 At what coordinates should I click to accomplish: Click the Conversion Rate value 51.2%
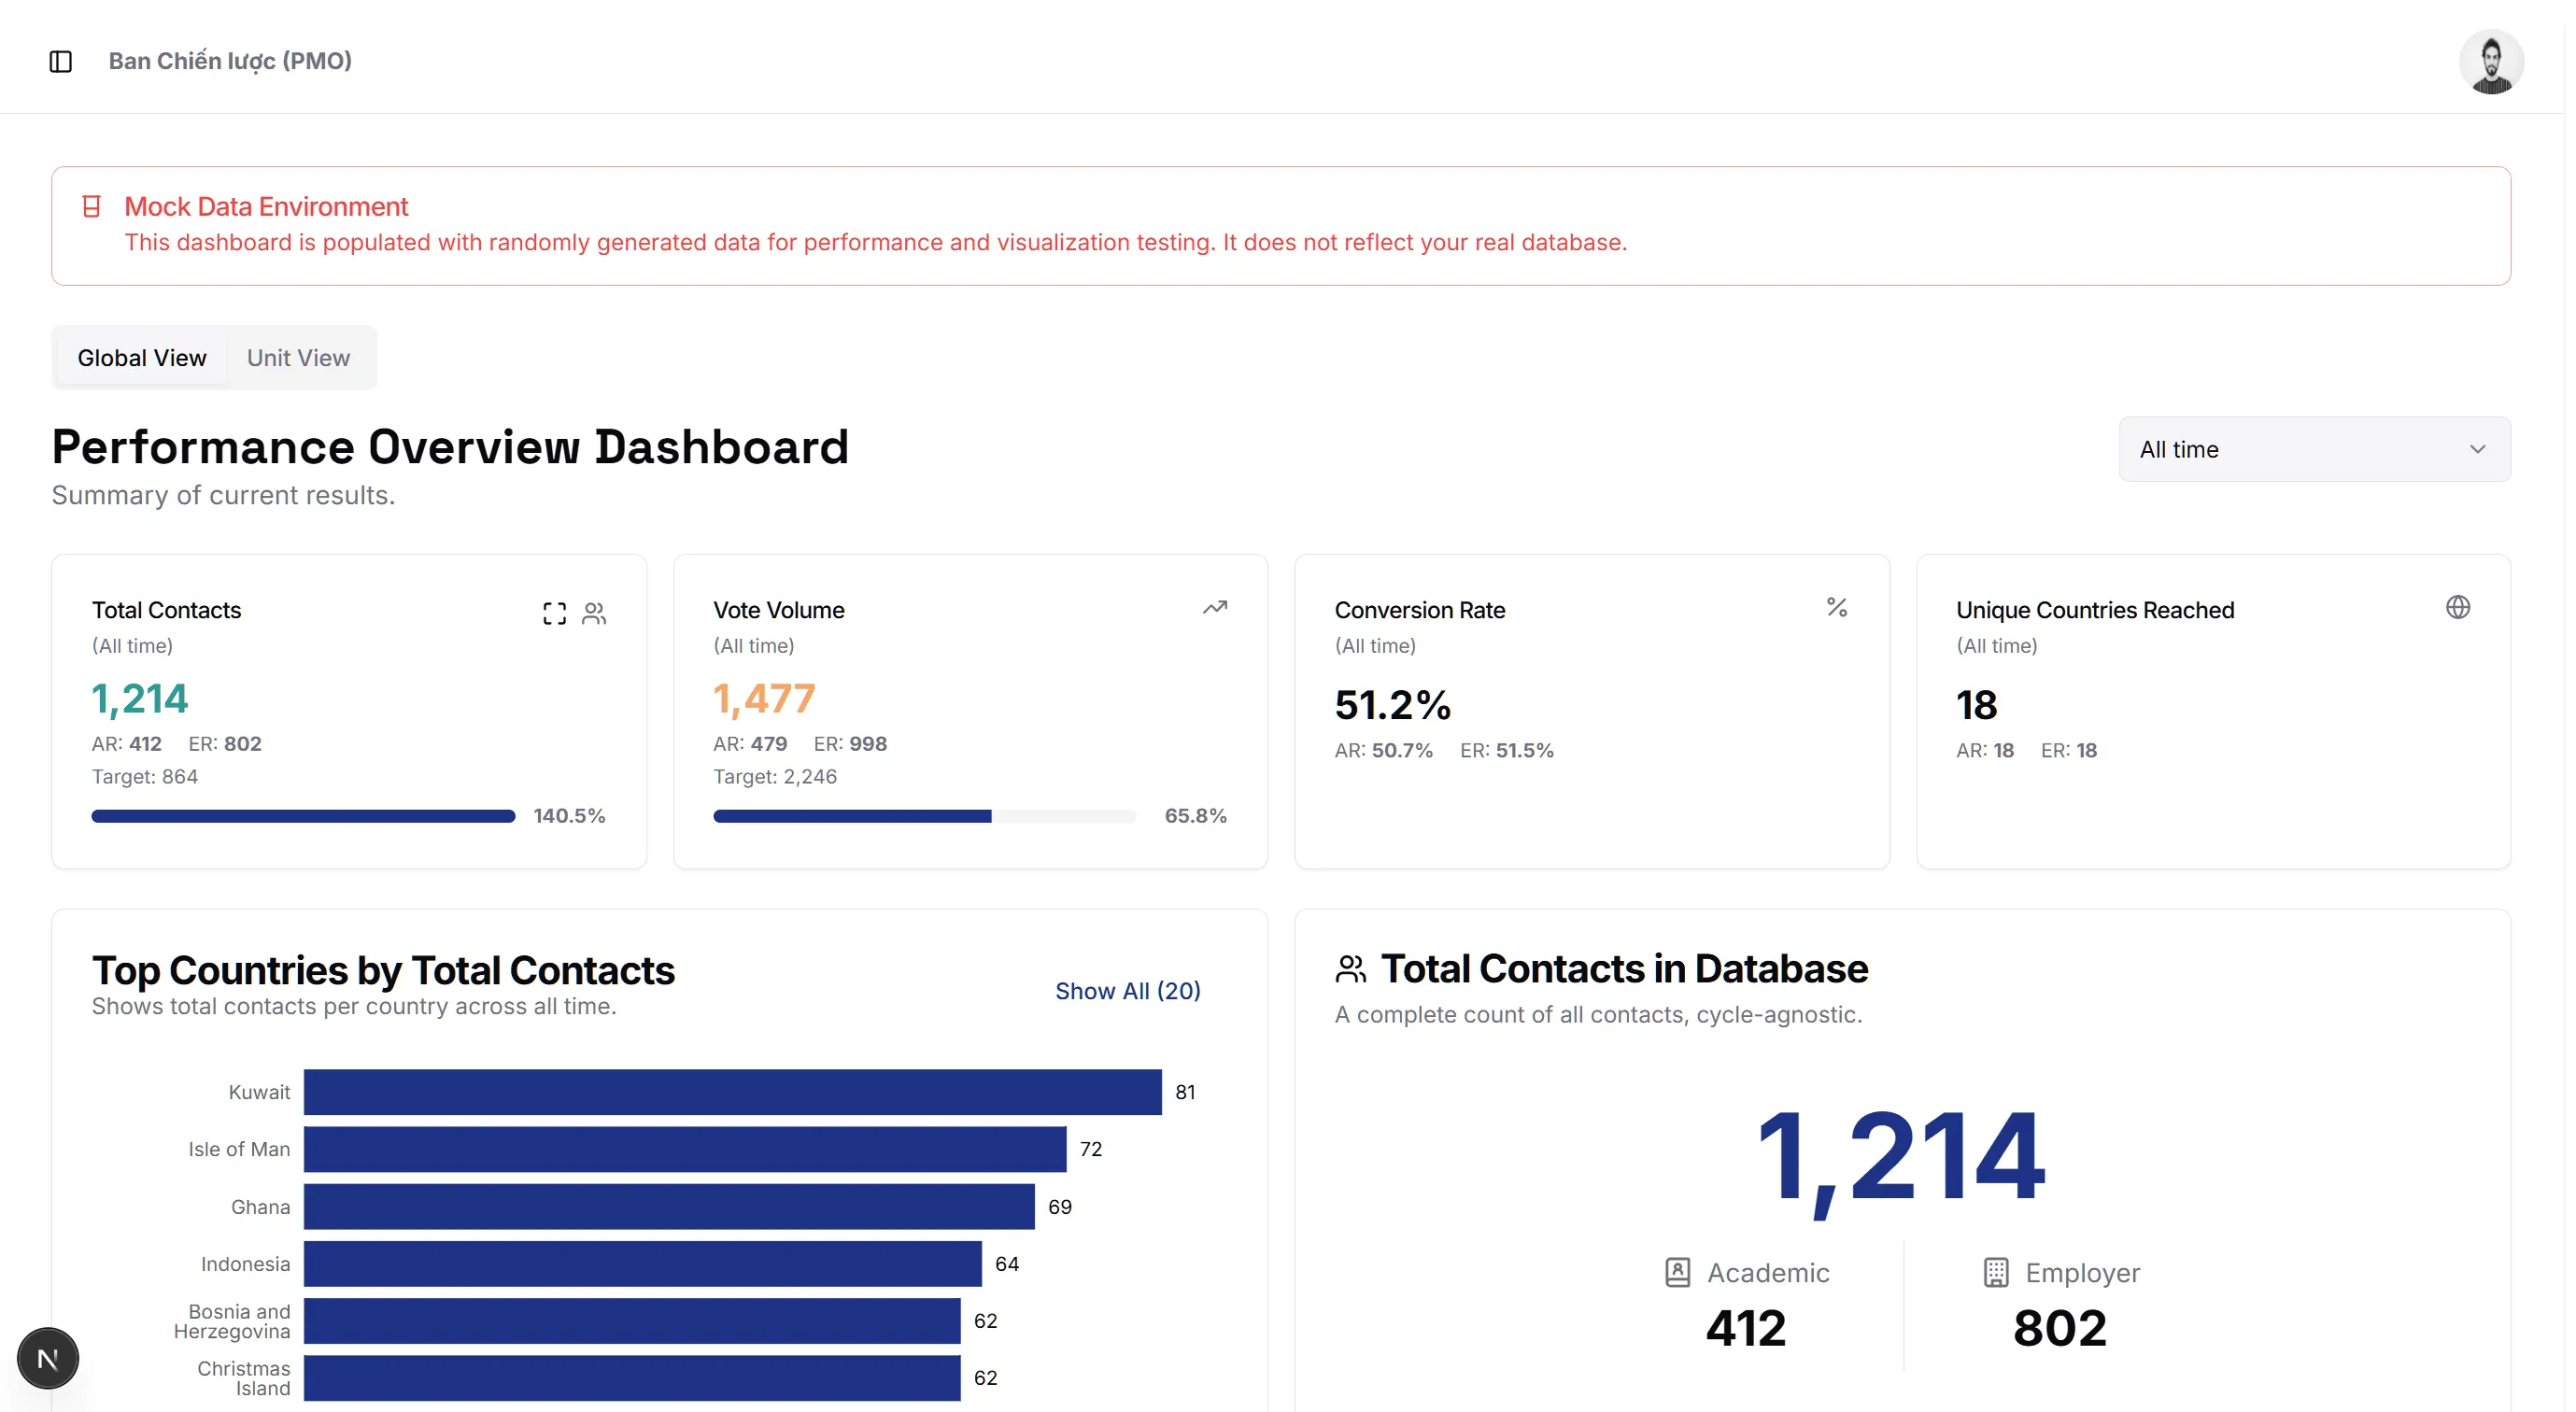(1392, 705)
